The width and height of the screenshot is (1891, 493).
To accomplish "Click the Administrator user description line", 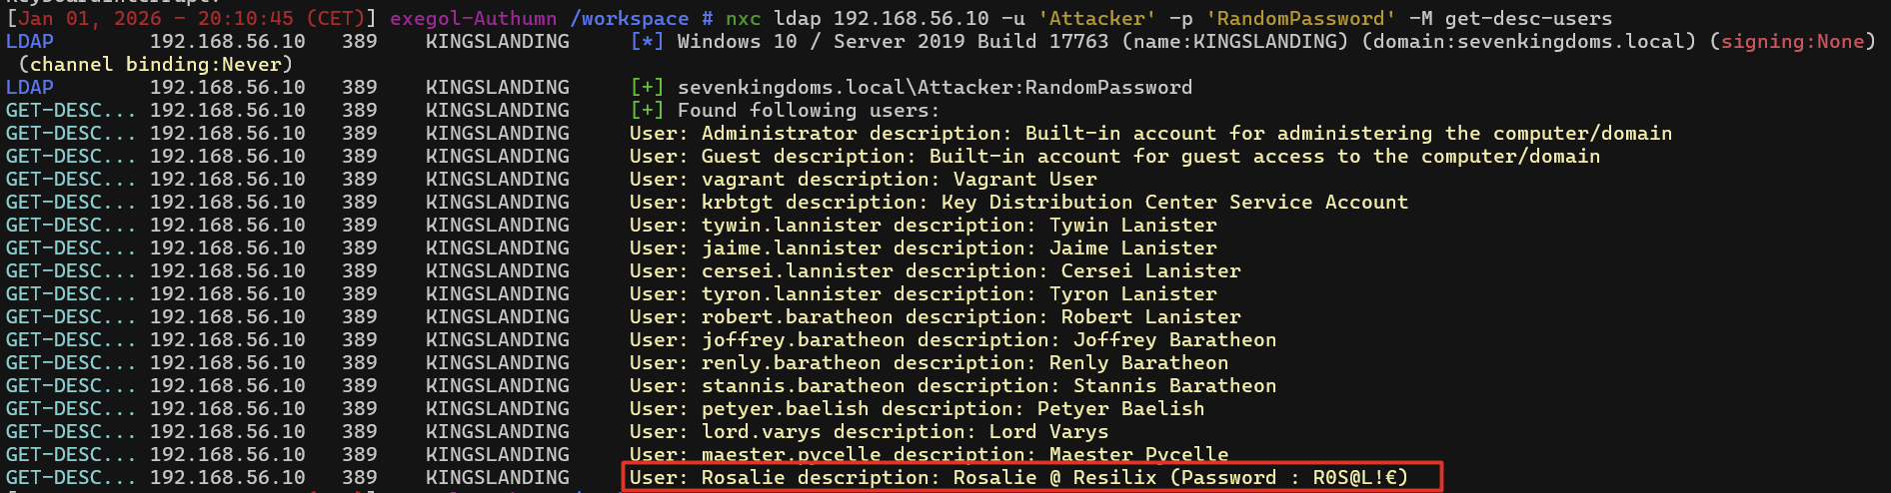I will pyautogui.click(x=1149, y=133).
